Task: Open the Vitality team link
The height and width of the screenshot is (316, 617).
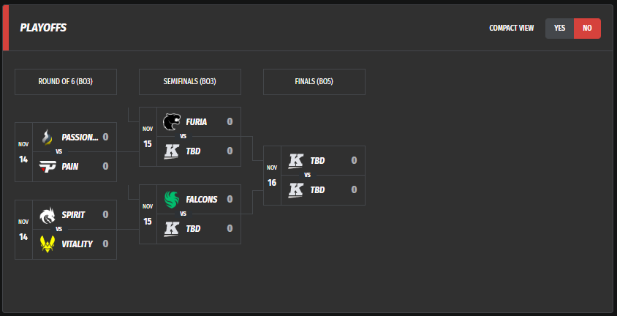Action: coord(77,244)
